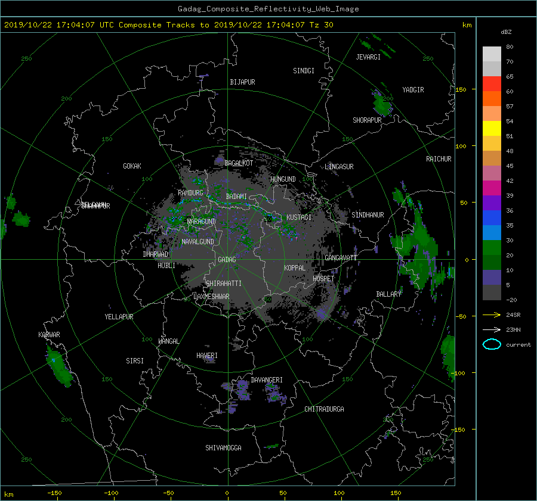
Task: Click the SIRSI city label
Action: tap(135, 361)
